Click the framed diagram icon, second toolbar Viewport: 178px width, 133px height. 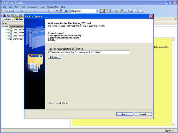pos(17,15)
